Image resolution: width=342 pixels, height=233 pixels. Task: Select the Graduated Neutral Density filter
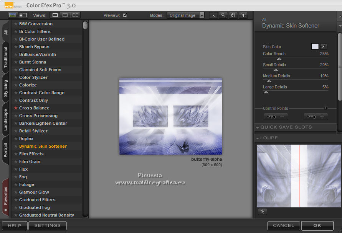point(47,215)
